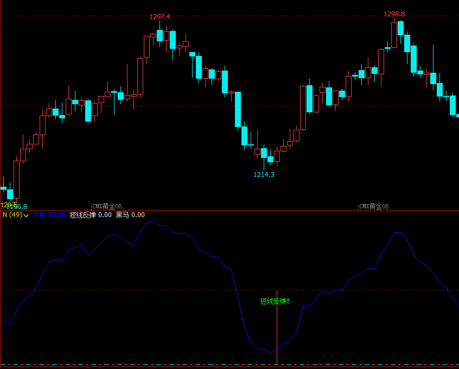Click the green 短线反弹! signal marker
This screenshot has width=459, height=369.
tap(275, 301)
